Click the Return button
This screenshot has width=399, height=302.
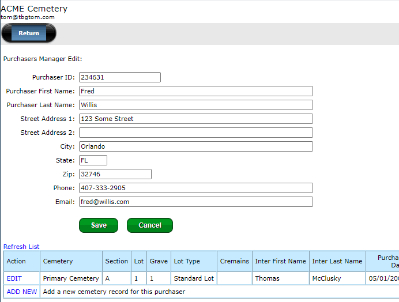(x=29, y=33)
